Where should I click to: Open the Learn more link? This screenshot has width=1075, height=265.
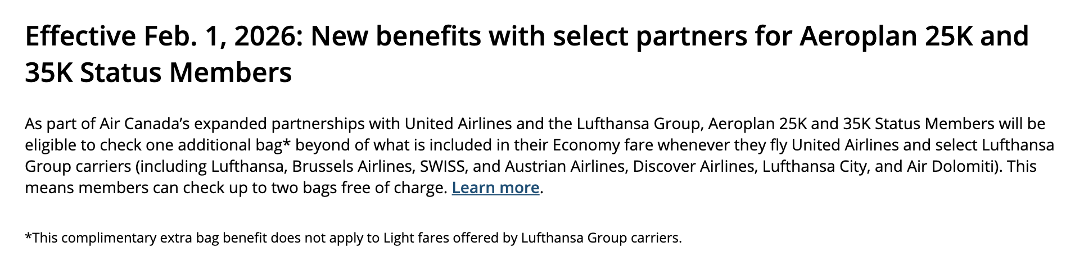tap(495, 188)
